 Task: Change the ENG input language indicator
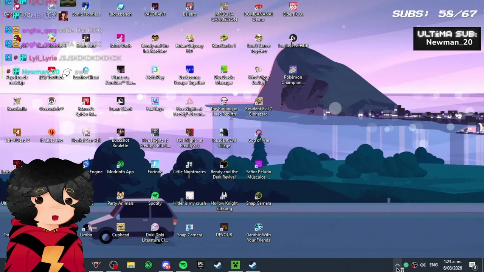[433, 265]
